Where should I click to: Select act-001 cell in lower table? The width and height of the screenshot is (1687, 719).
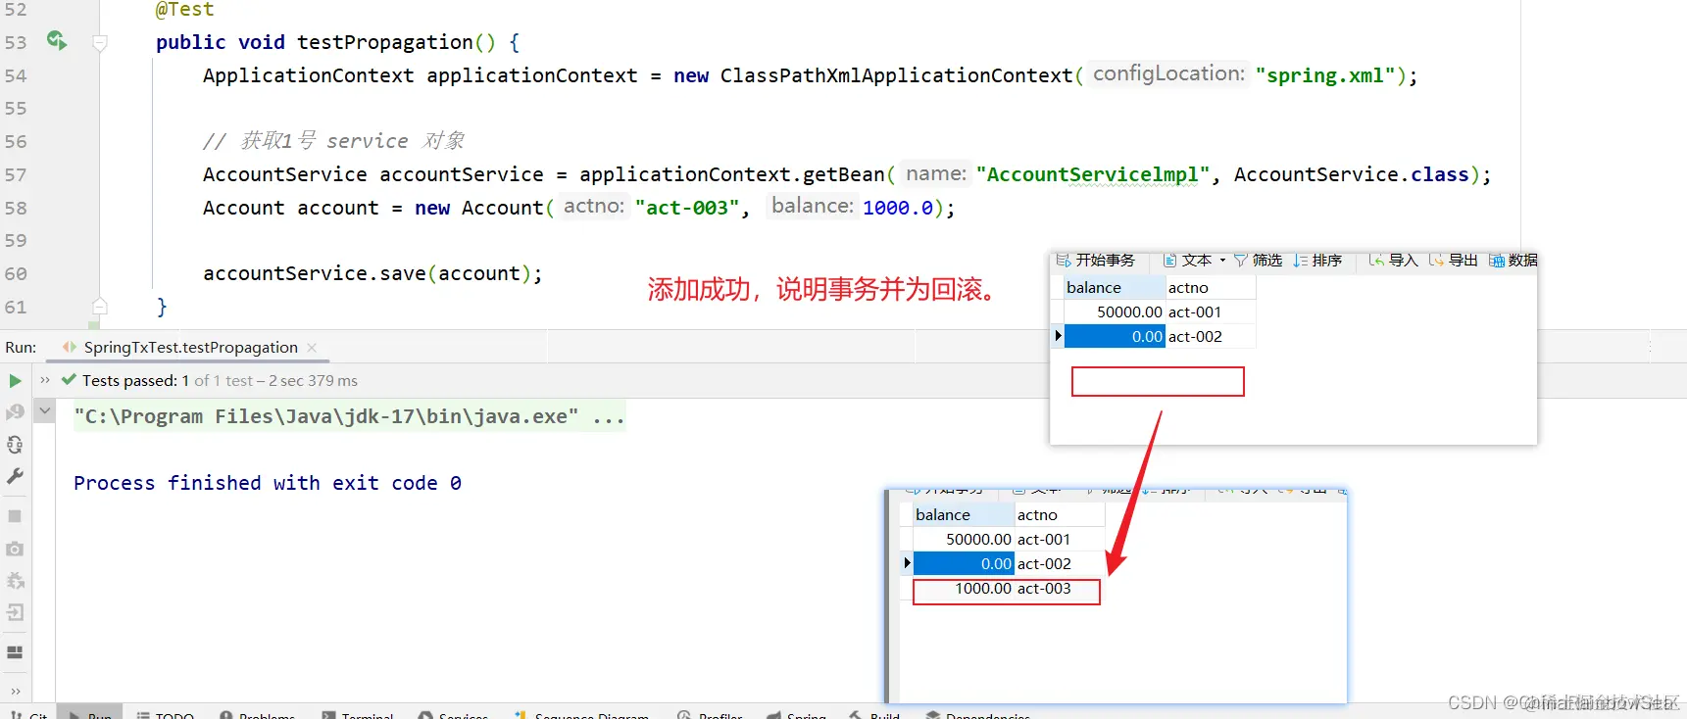[x=1060, y=540]
